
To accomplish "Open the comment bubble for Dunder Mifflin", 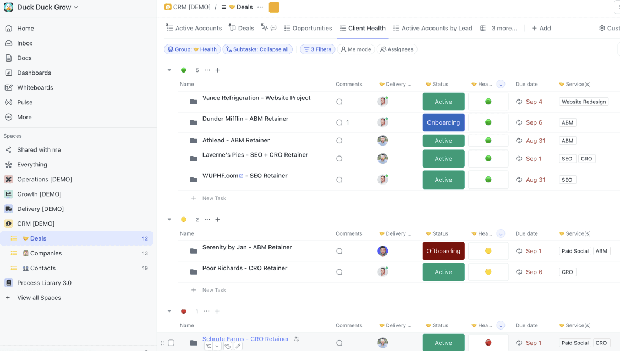I will tap(339, 122).
